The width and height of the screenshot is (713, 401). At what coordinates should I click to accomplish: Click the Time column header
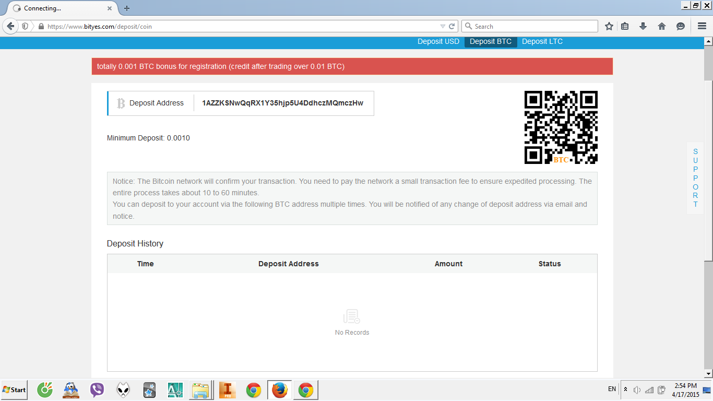click(x=146, y=264)
